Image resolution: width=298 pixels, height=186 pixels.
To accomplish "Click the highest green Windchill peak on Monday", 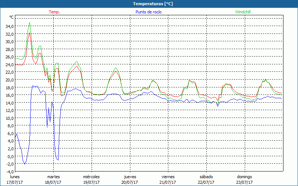I will [x=29, y=23].
